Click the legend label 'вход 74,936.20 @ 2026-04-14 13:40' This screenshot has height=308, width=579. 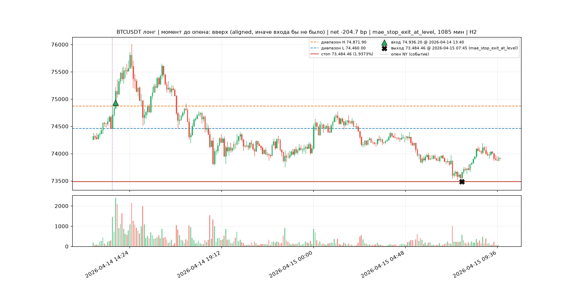(x=427, y=42)
